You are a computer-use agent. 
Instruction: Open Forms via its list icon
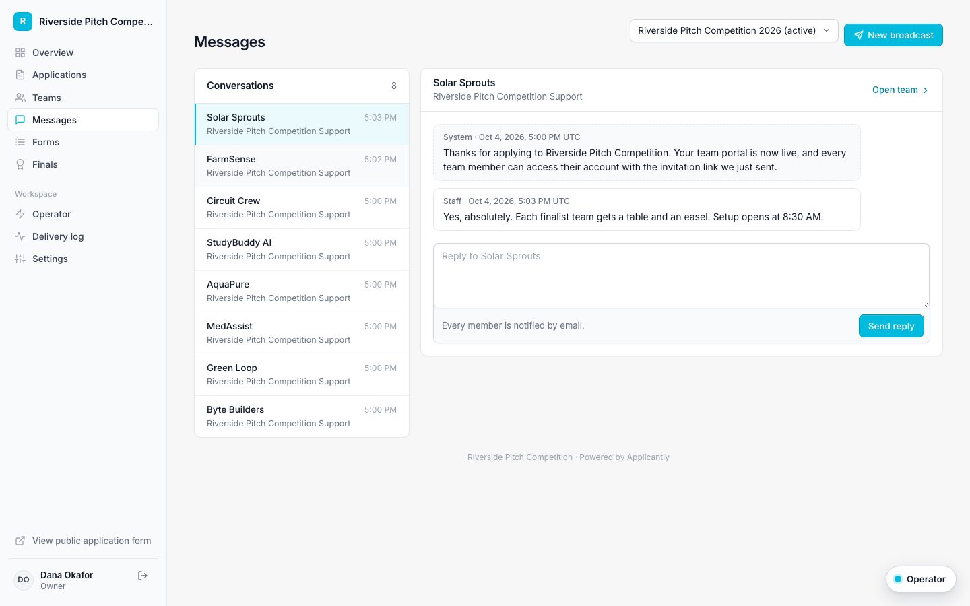[20, 142]
